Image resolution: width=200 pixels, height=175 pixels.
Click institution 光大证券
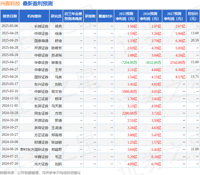pos(41,164)
